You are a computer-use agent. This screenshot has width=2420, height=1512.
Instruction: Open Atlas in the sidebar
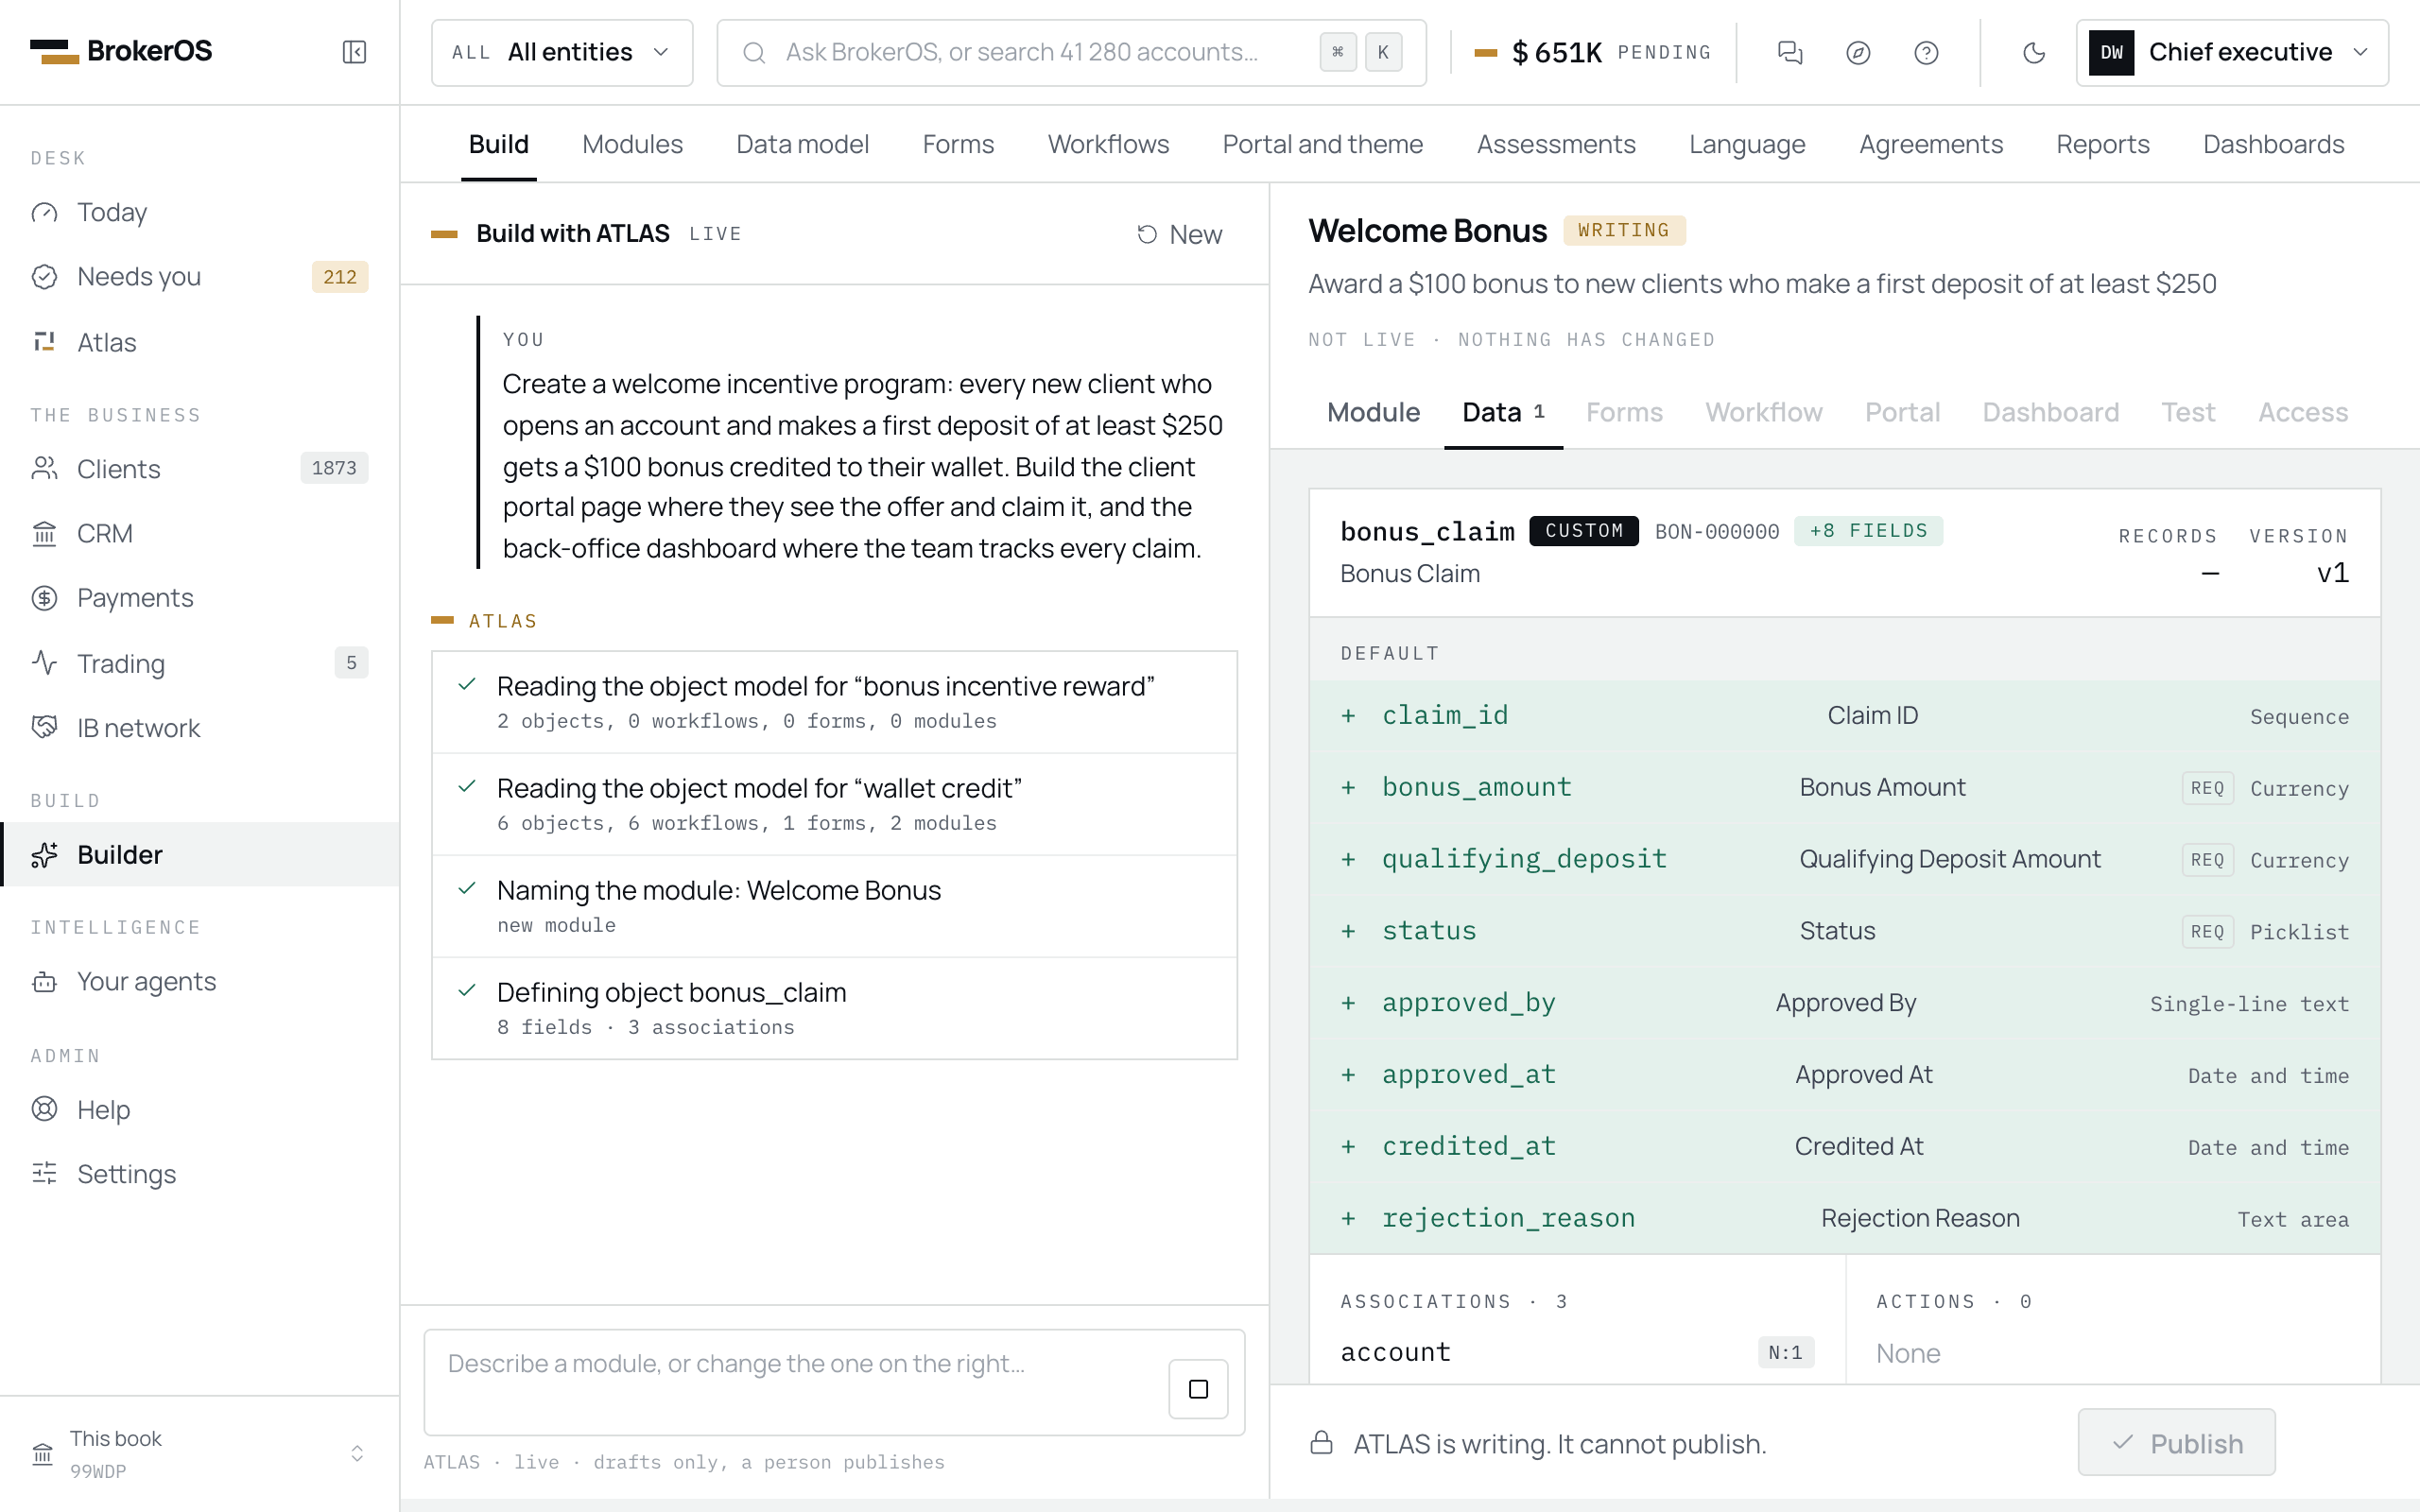click(x=200, y=342)
